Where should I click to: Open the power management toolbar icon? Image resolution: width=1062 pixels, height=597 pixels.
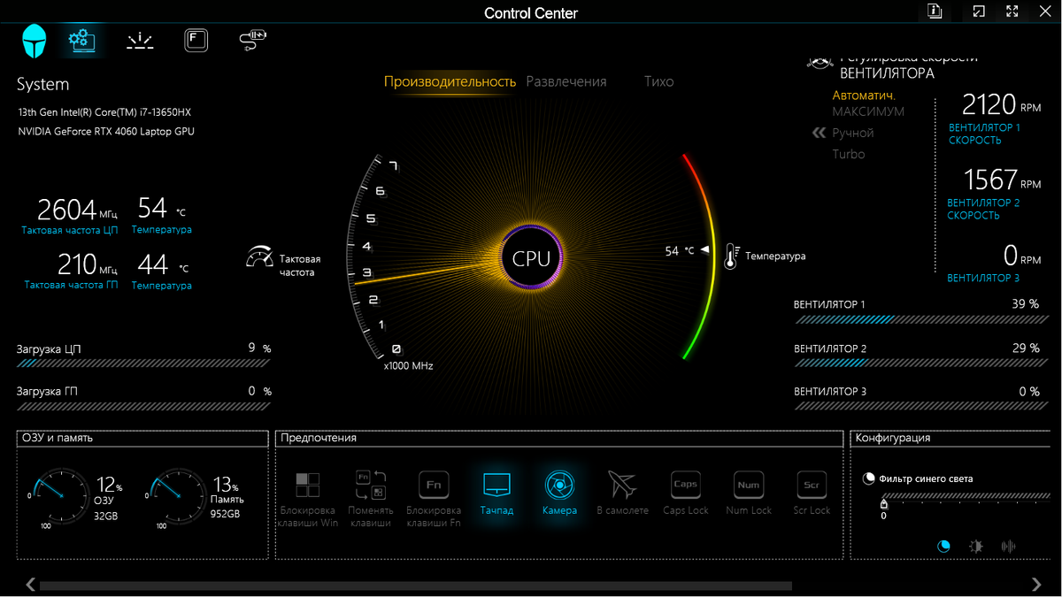(x=252, y=40)
